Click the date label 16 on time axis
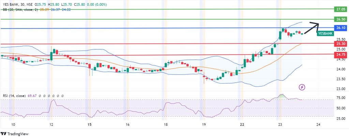Image resolution: width=349 pixels, height=137 pixels. click(127, 124)
